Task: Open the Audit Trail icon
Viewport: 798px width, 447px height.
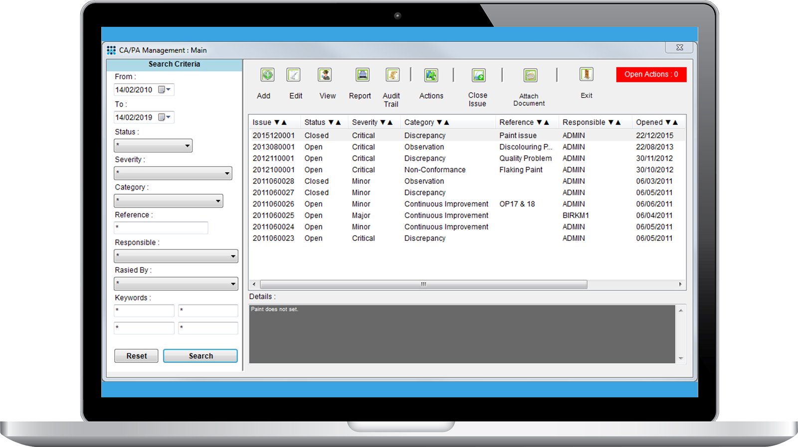Action: pyautogui.click(x=393, y=75)
